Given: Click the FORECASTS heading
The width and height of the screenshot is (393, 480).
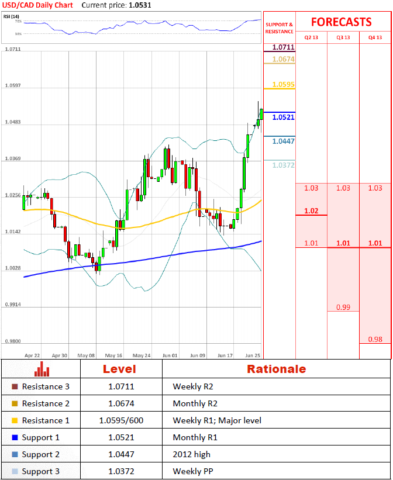Looking at the screenshot, I should (x=341, y=22).
